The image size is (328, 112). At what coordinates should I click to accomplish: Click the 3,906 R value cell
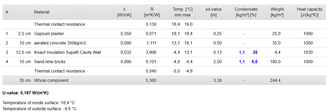click(151, 52)
